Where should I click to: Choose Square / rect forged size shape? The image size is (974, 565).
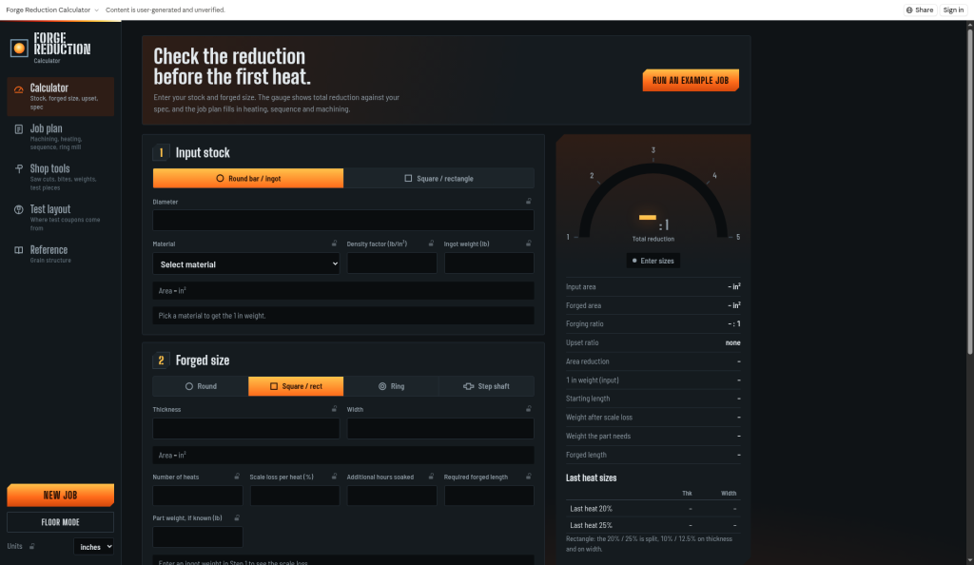[x=296, y=386]
